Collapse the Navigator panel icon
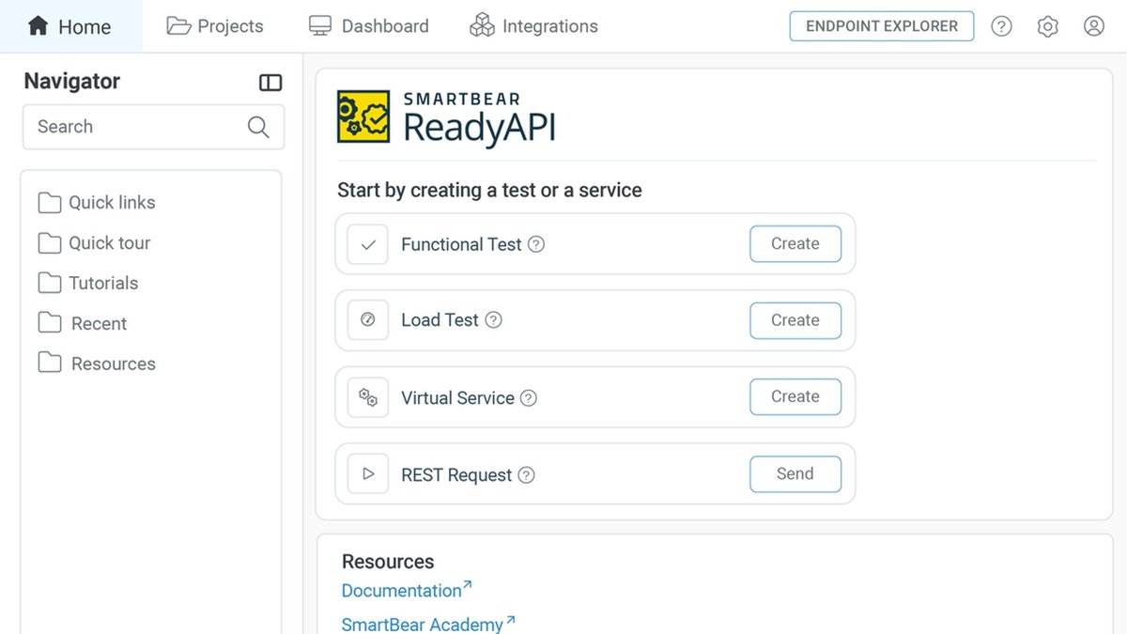The height and width of the screenshot is (634, 1127). [270, 83]
